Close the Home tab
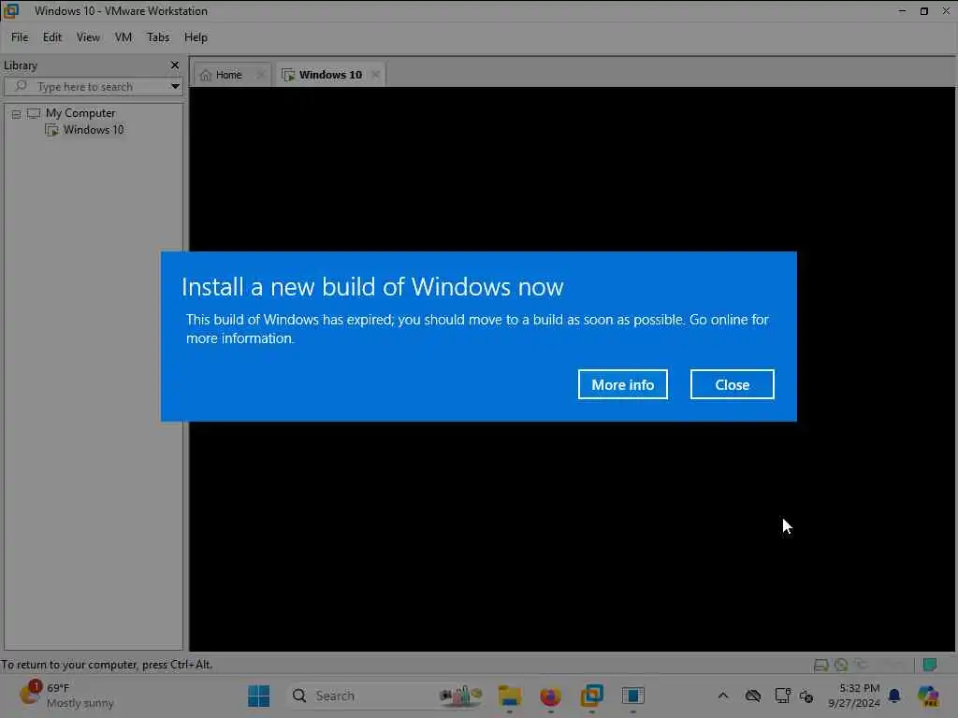The height and width of the screenshot is (718, 958). pyautogui.click(x=261, y=75)
